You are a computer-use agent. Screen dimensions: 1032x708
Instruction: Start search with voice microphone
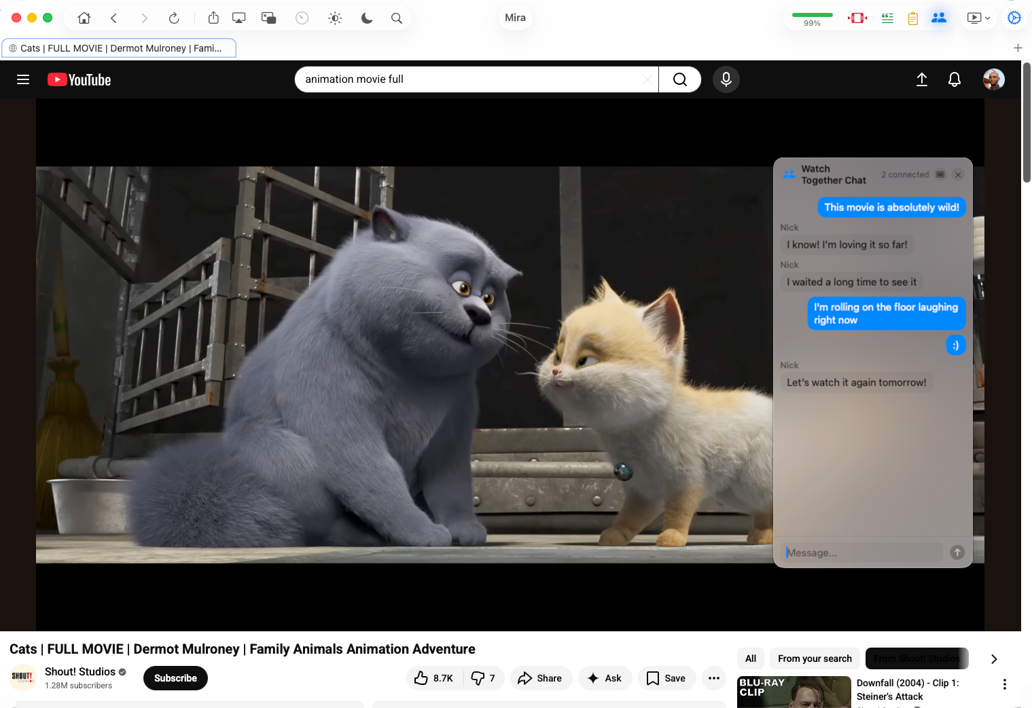tap(726, 79)
